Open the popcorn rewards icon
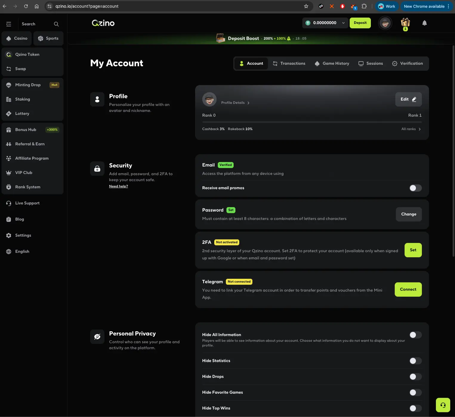The image size is (455, 417). pos(405,23)
